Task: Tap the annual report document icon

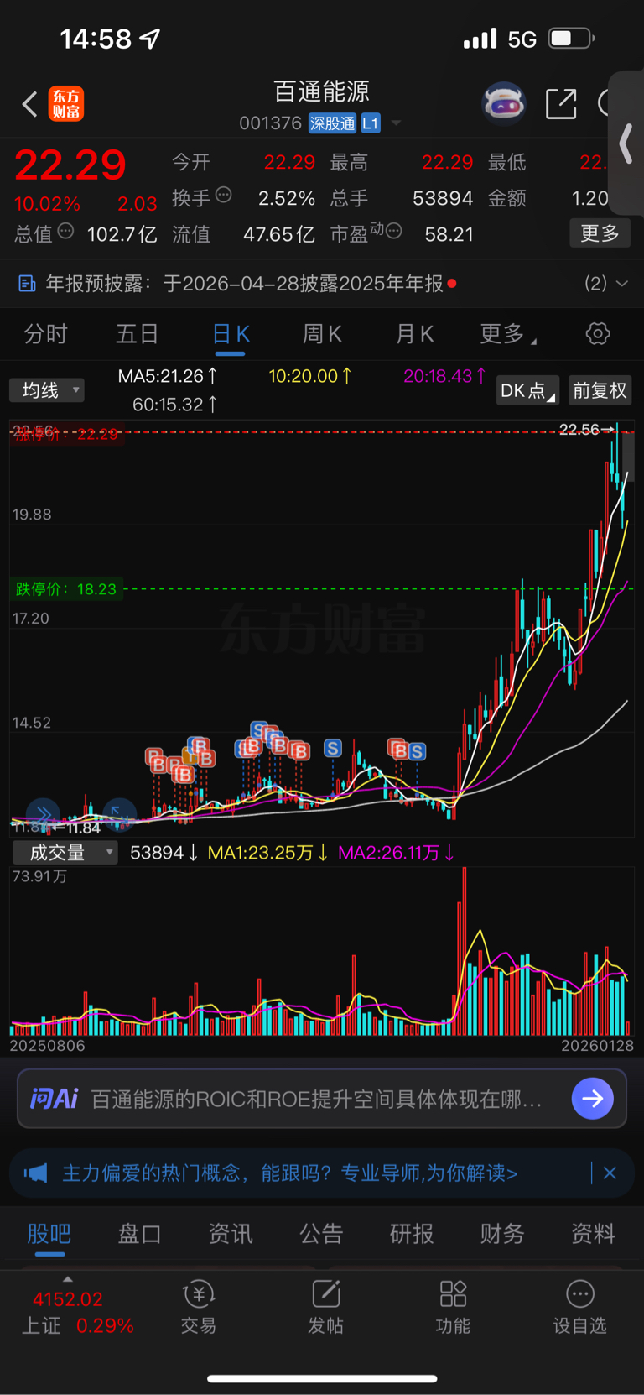Action: point(27,284)
